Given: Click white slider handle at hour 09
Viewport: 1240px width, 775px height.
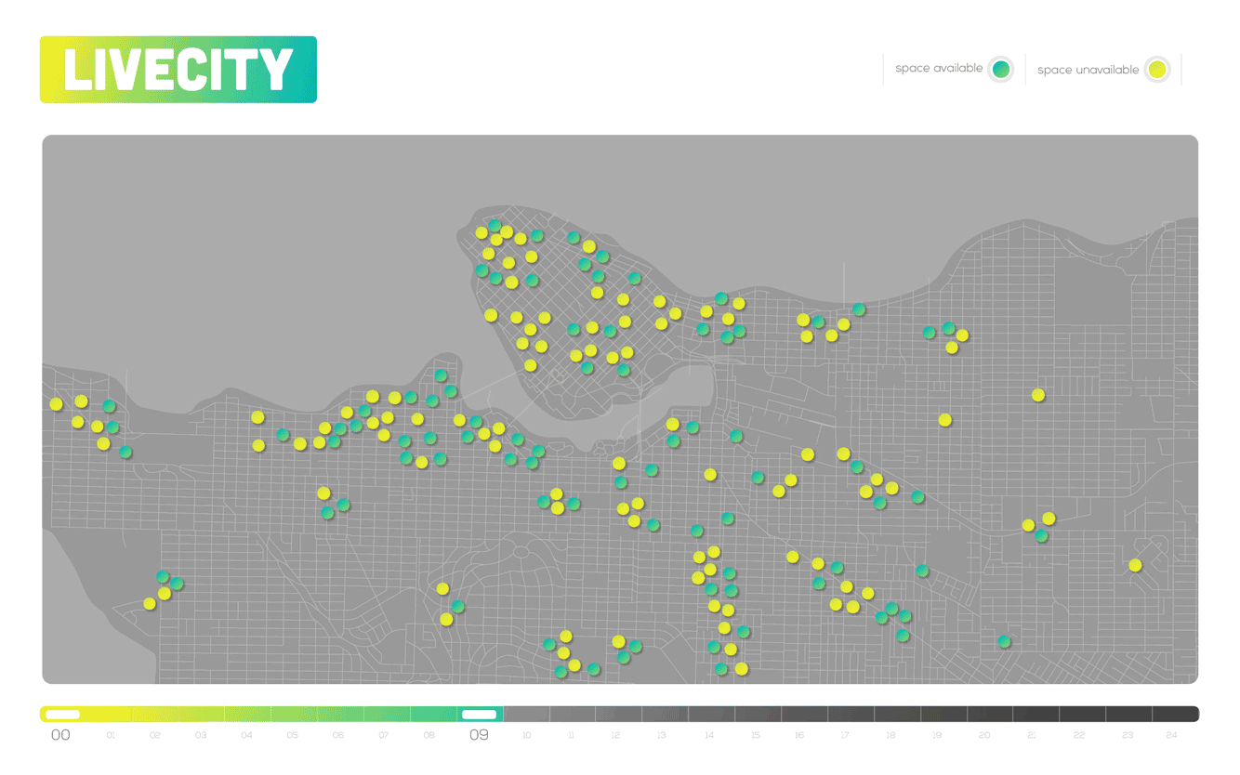Looking at the screenshot, I should point(480,715).
